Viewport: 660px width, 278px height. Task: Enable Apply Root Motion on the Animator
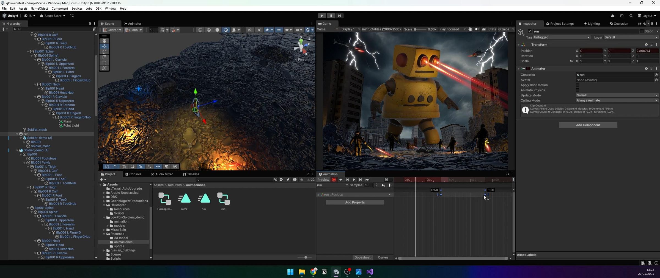coord(577,85)
